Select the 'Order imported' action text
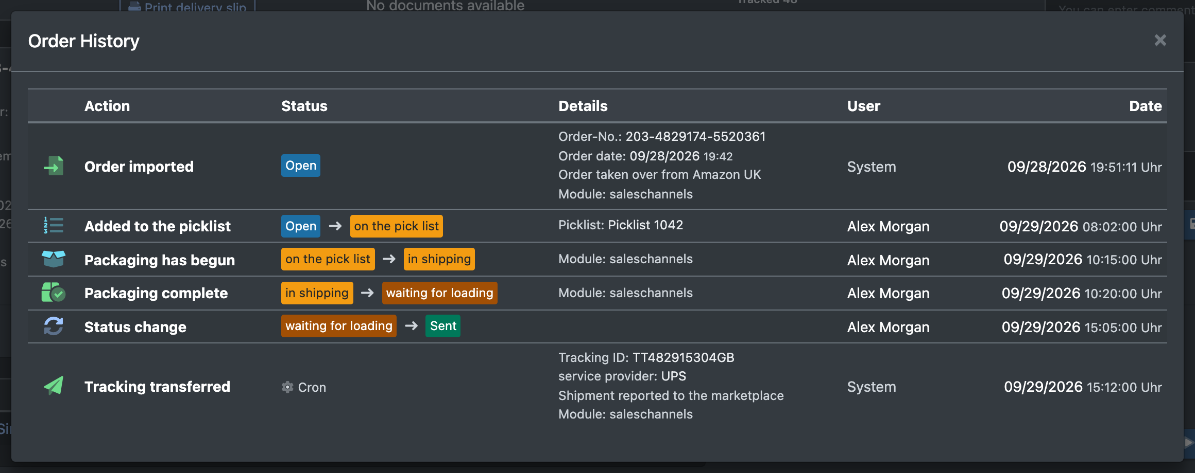The height and width of the screenshot is (473, 1195). pos(139,167)
